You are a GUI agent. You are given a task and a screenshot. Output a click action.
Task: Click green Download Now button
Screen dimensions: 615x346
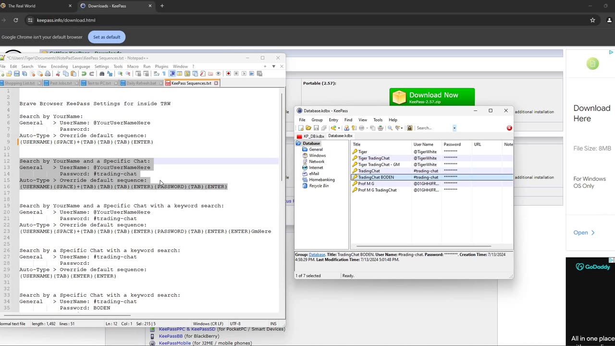[x=432, y=97]
